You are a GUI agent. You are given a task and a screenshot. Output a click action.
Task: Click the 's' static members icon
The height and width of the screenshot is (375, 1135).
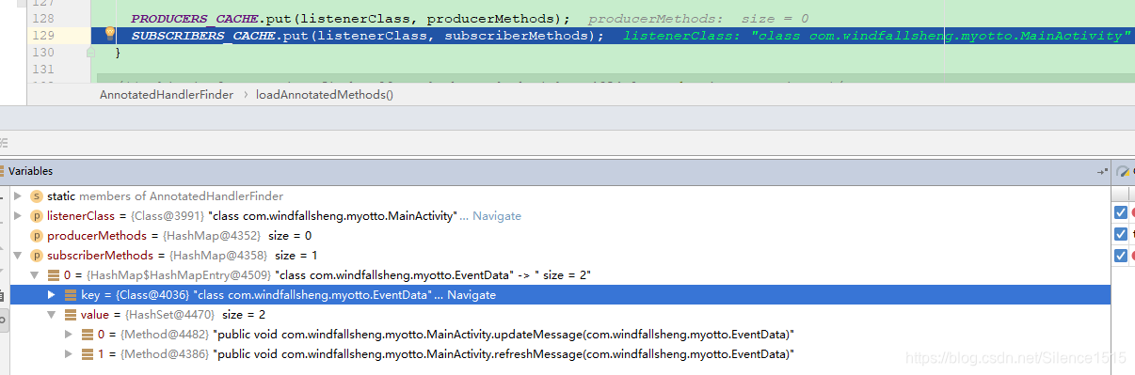37,196
